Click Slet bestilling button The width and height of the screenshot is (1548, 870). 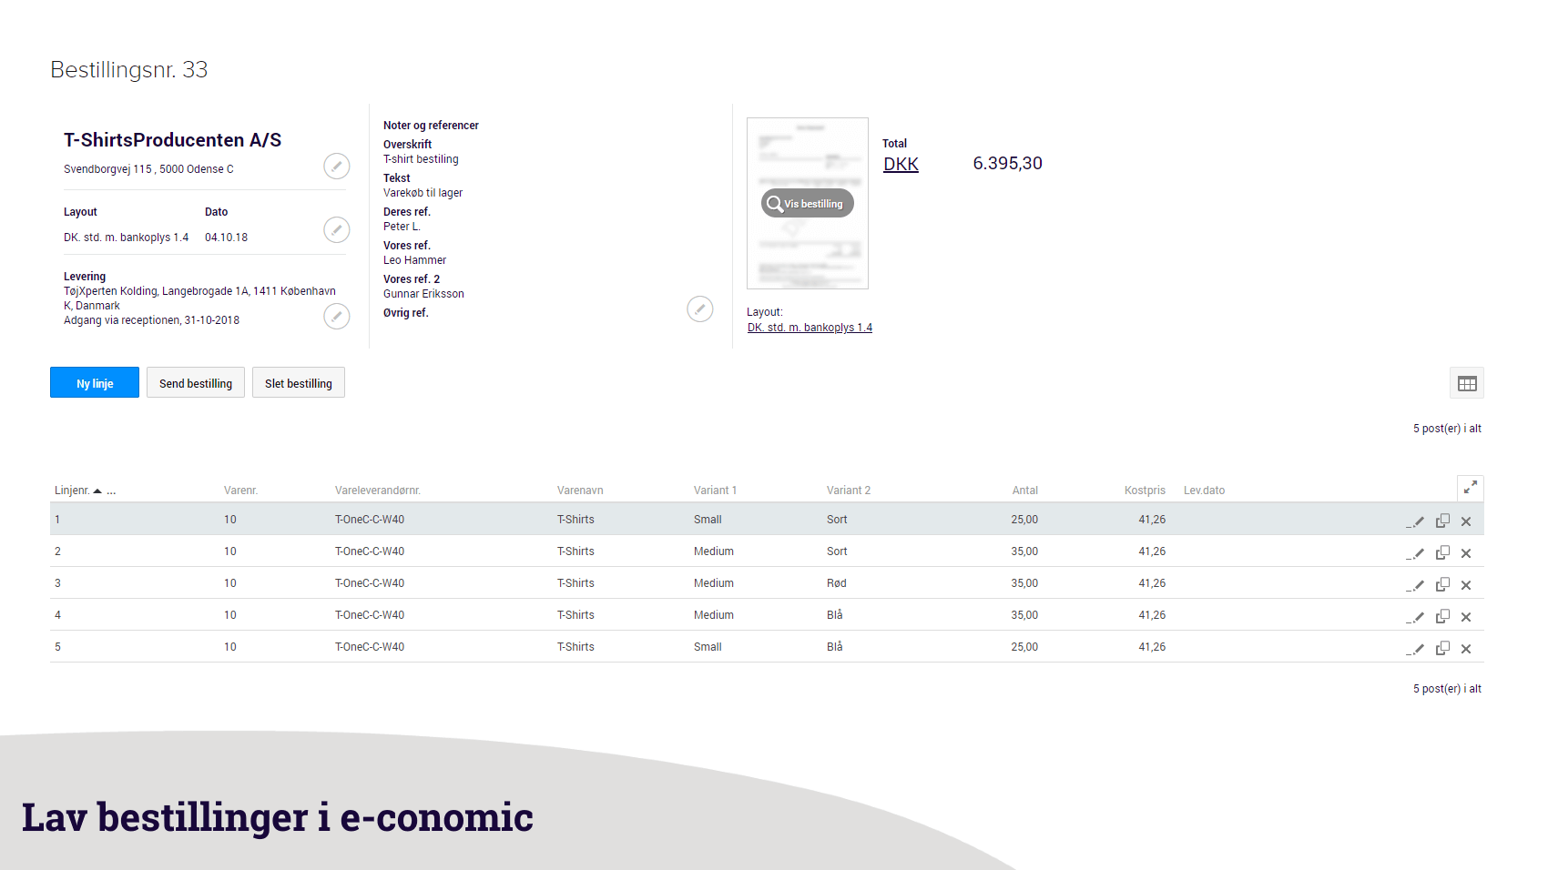[299, 382]
